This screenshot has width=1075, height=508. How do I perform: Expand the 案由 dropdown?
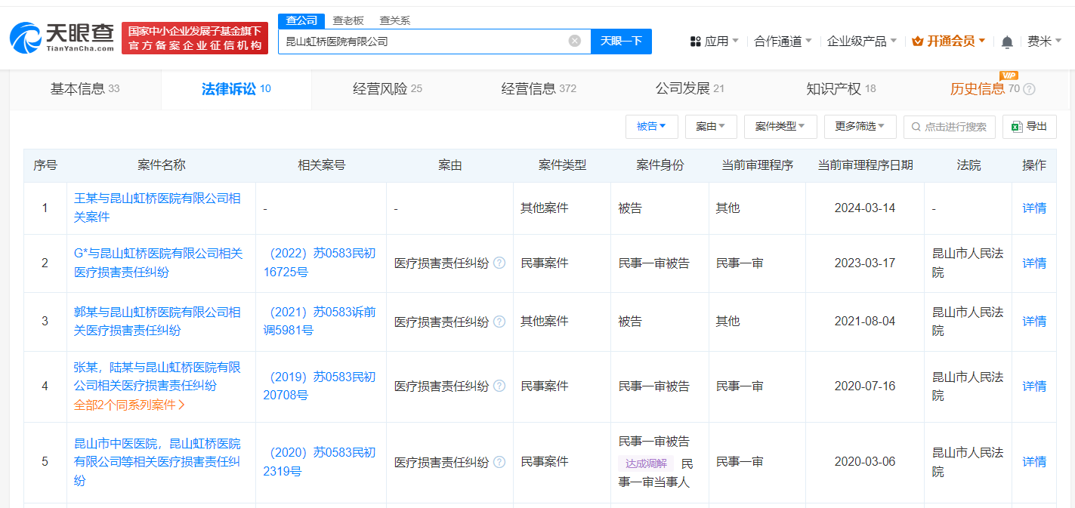point(710,126)
